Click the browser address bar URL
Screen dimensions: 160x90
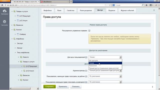[55, 5]
